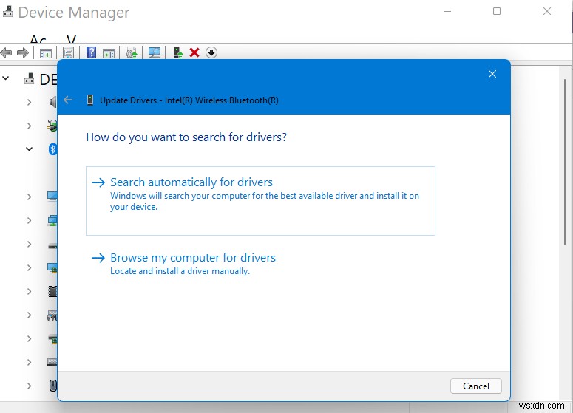Minimize the Device Manager window
Viewport: 573px width, 413px height.
447,11
